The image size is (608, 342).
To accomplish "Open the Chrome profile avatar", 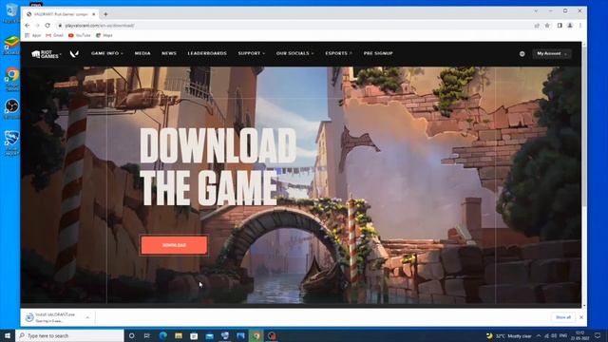I will tap(570, 26).
